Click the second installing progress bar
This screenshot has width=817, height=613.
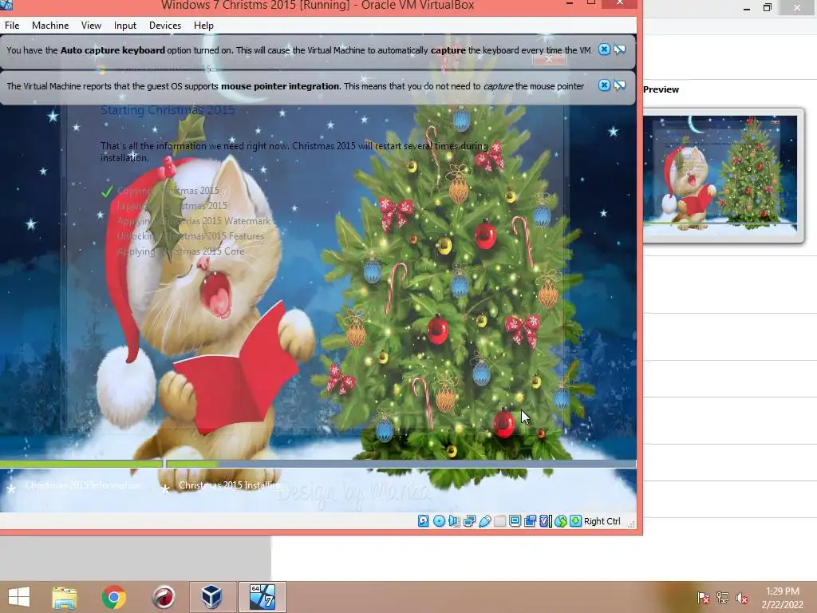click(x=401, y=464)
